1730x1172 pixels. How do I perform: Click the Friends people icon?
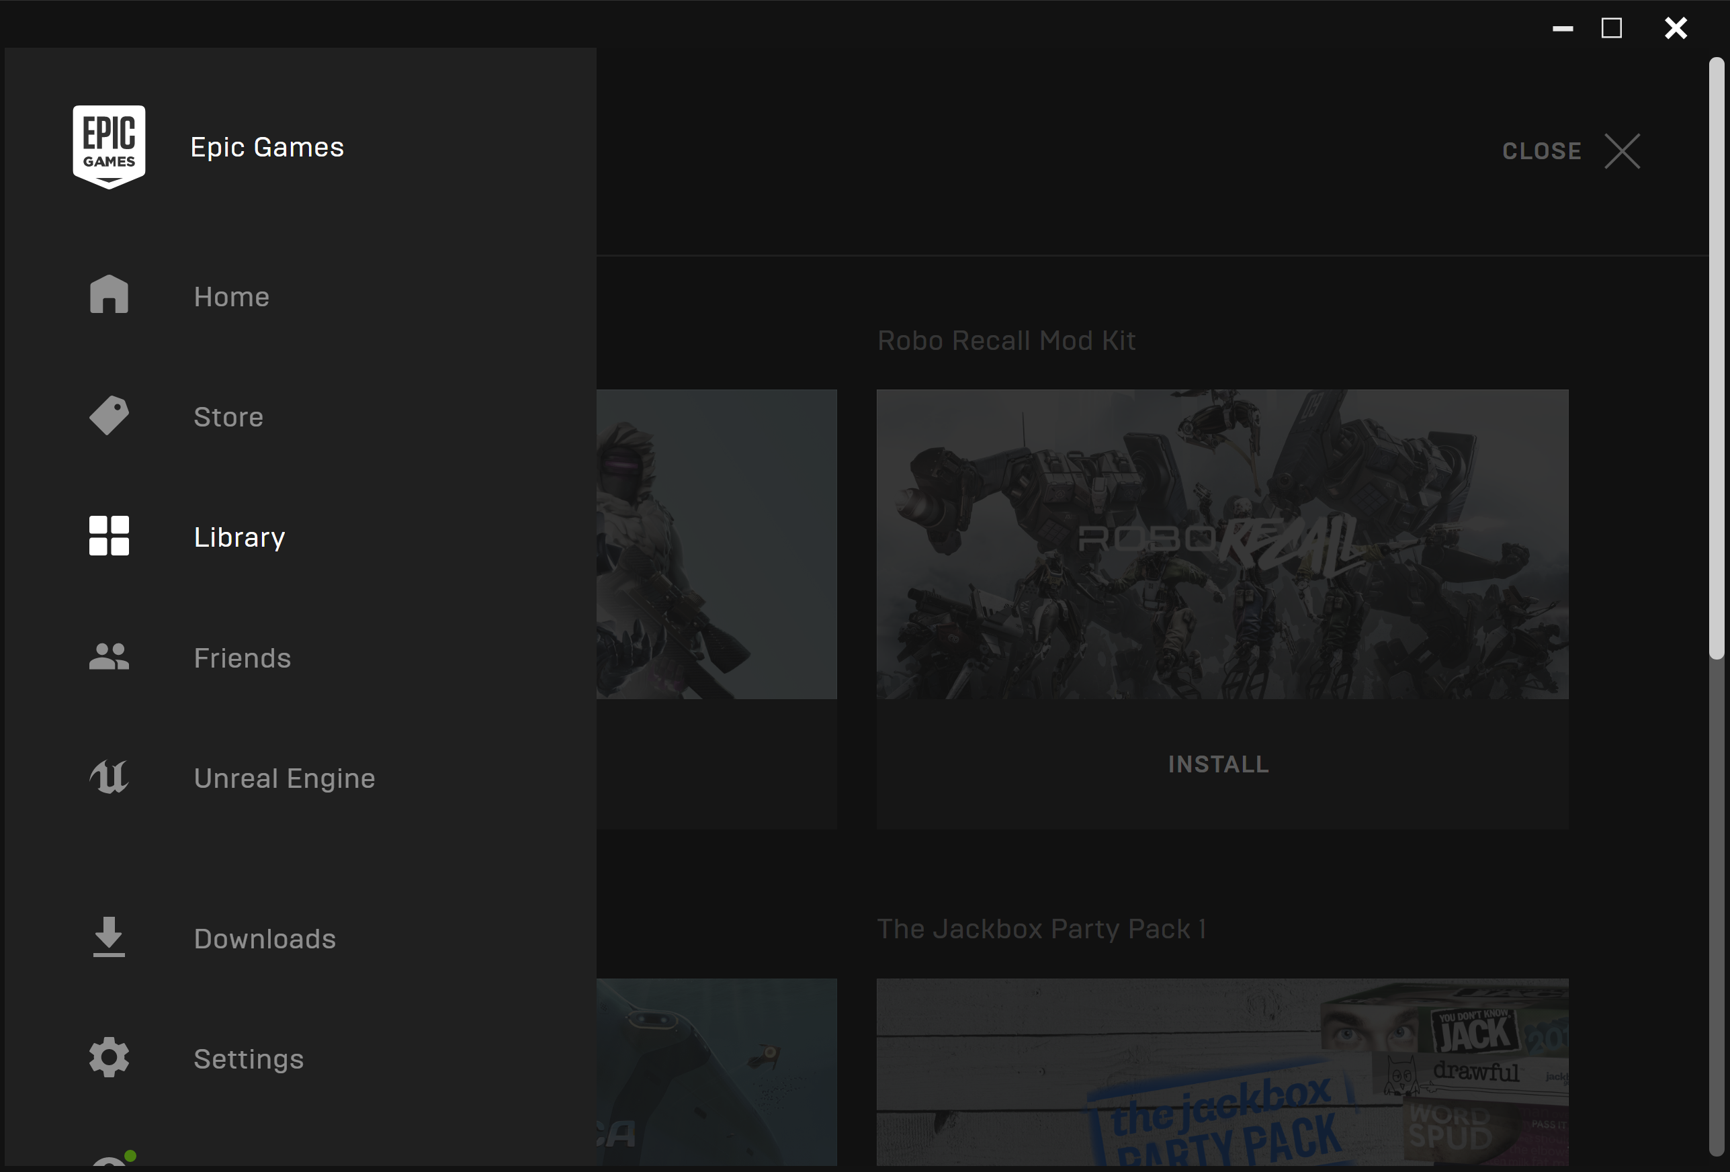[109, 656]
